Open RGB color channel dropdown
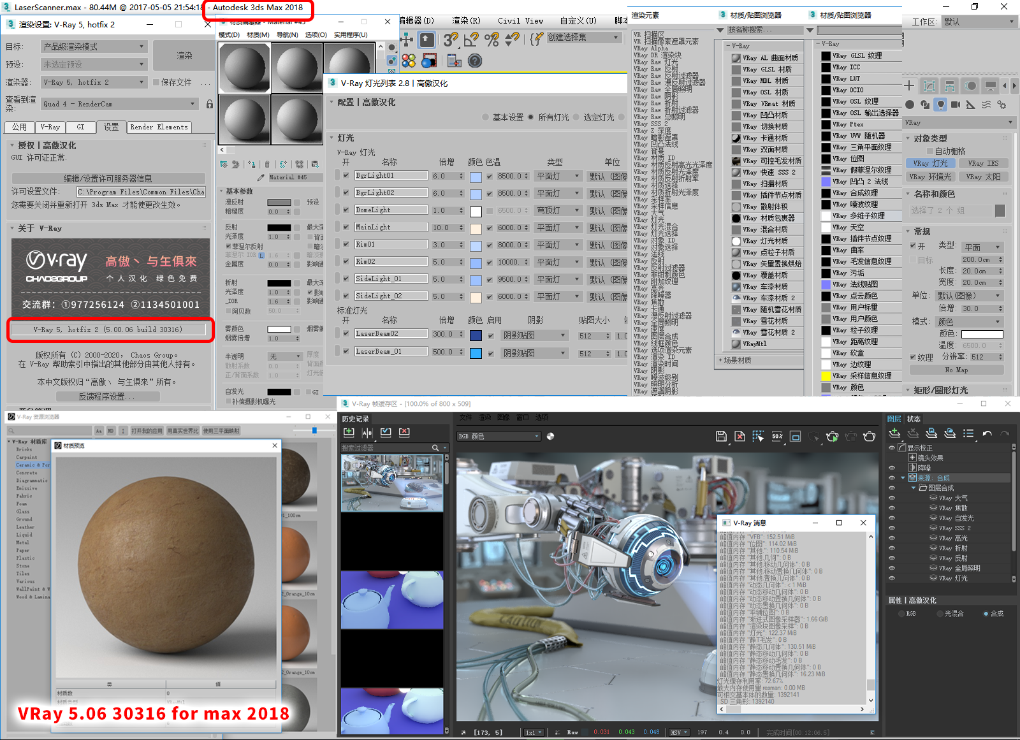Image resolution: width=1020 pixels, height=740 pixels. (x=499, y=437)
